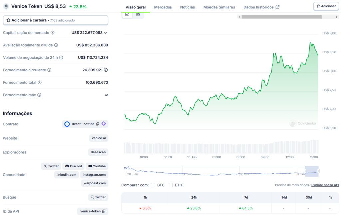Click star icon in top Adicionar button

(x=318, y=6)
